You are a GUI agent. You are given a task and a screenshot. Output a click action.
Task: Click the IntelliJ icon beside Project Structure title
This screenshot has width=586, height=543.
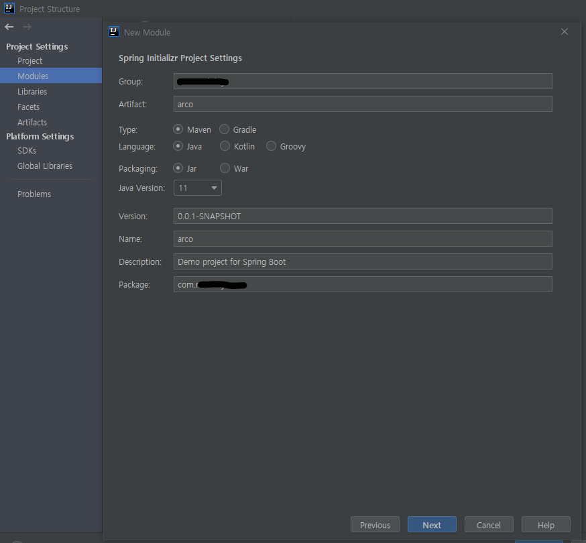click(9, 8)
